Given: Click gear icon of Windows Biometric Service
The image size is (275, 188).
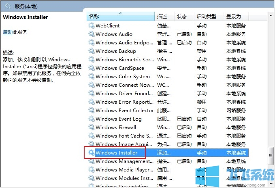Looking at the screenshot, I should click(x=92, y=59).
